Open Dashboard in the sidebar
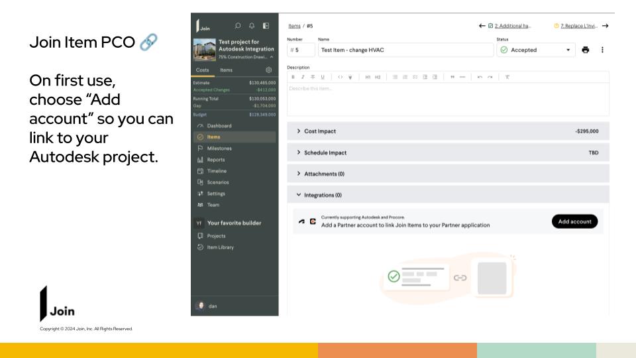The image size is (636, 358). (x=235, y=126)
